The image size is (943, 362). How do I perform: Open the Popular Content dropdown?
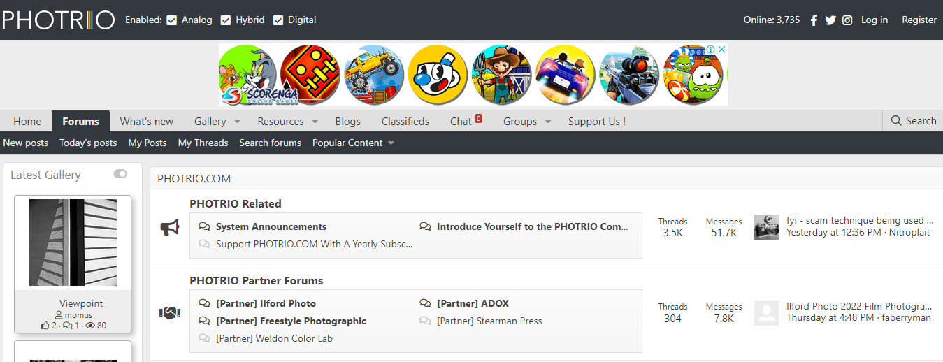click(x=353, y=143)
